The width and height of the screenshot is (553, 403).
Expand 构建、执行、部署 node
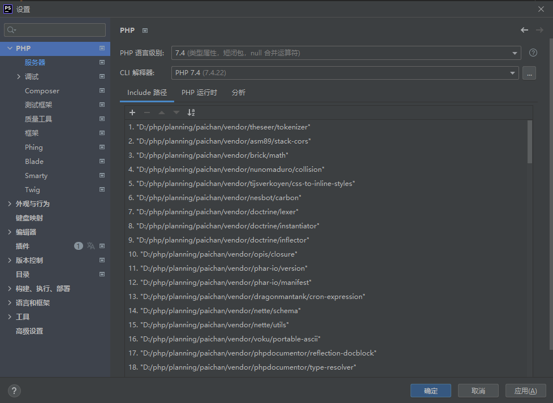[10, 288]
